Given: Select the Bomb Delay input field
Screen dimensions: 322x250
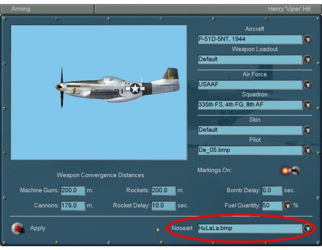Looking at the screenshot, I should (272, 191).
